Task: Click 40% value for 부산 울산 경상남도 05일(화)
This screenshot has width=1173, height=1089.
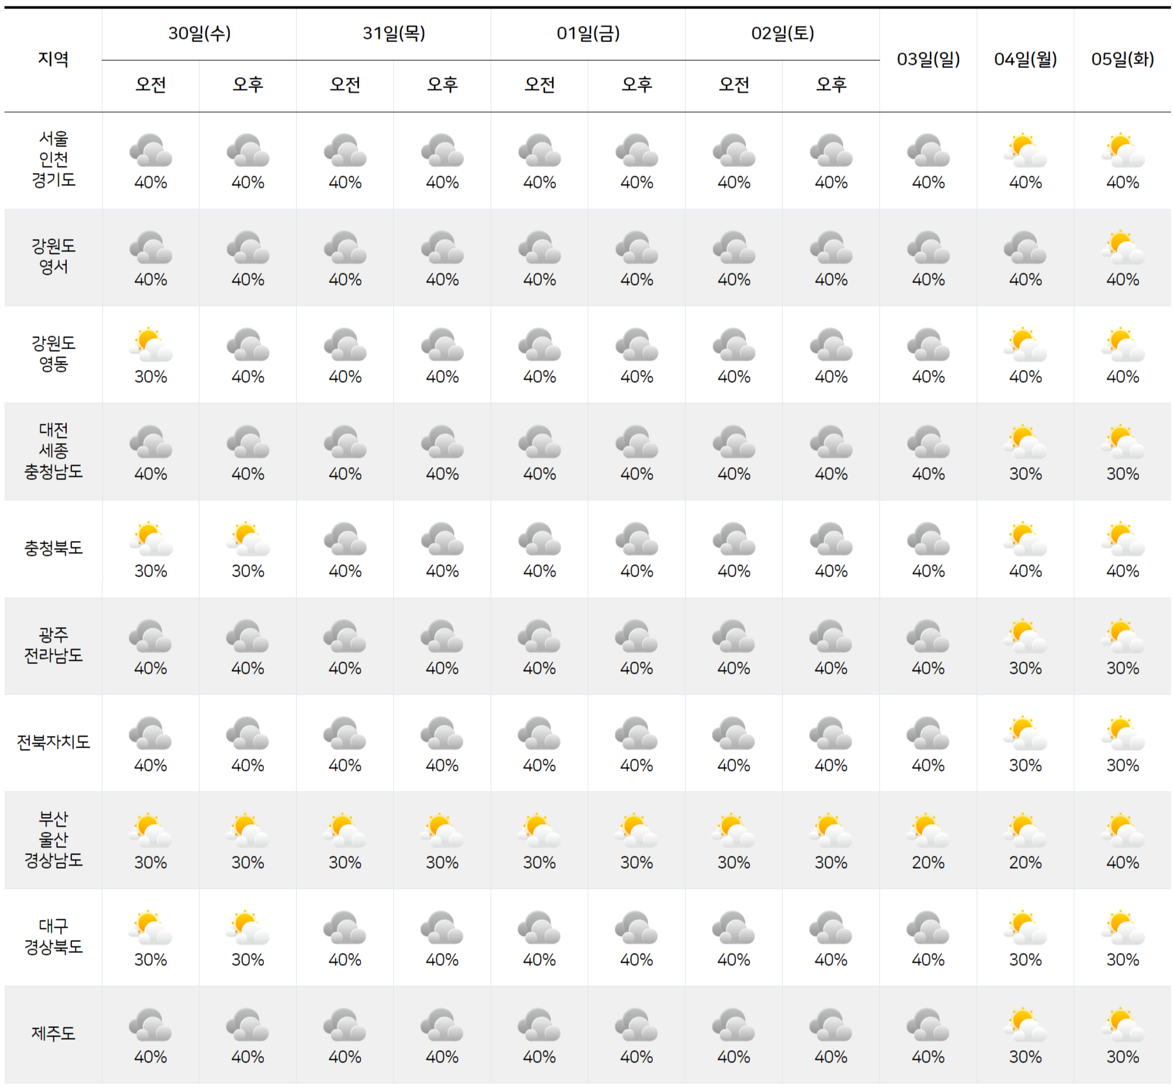Action: point(1122,863)
